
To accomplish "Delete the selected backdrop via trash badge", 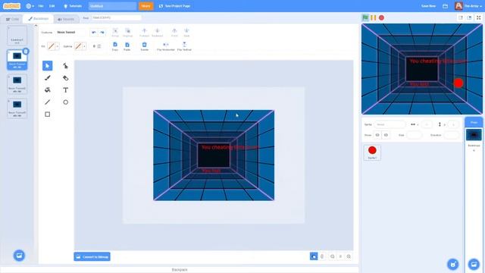I will point(26,52).
